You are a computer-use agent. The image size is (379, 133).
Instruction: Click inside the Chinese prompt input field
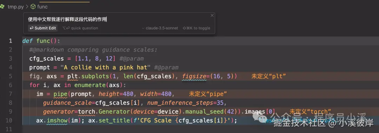[119, 19]
